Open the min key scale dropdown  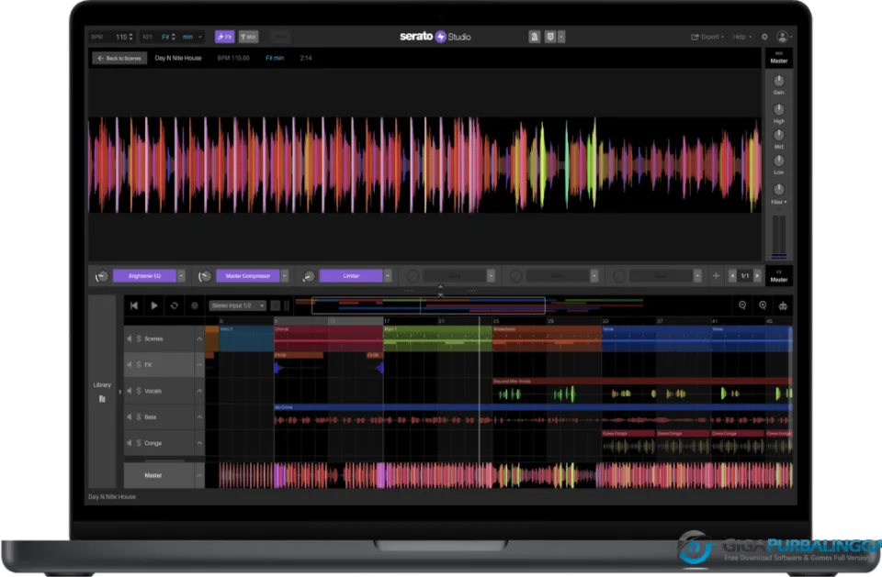tap(192, 37)
